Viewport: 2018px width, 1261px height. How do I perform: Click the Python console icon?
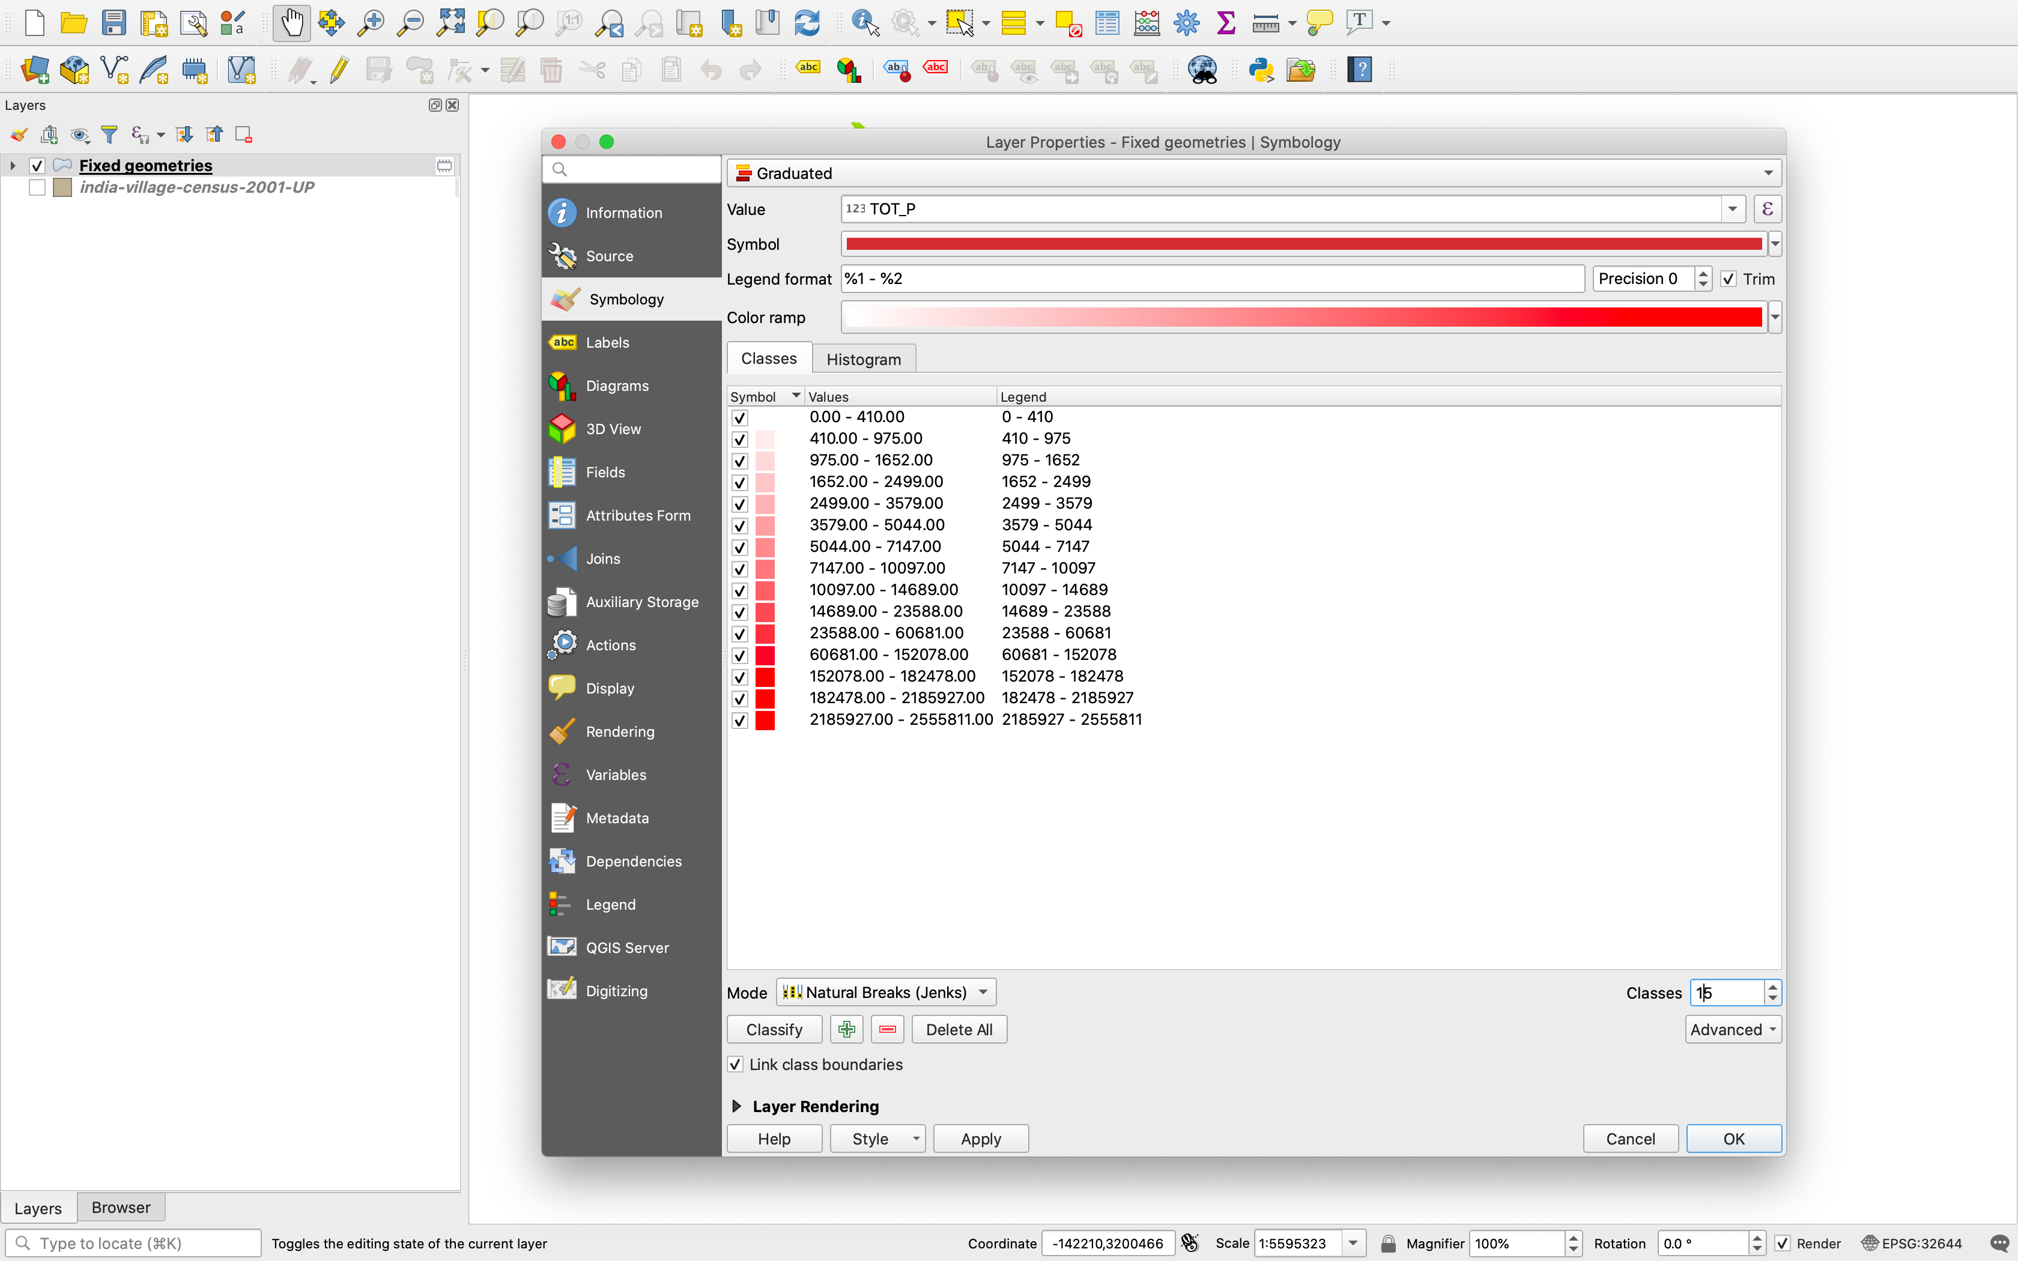tap(1260, 69)
